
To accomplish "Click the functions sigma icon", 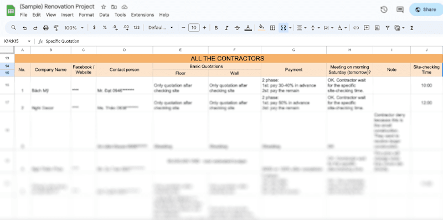I will point(411,28).
